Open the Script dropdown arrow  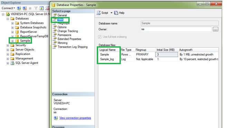111,13
